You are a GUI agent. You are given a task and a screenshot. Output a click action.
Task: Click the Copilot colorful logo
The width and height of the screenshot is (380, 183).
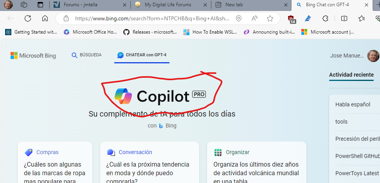click(x=123, y=96)
